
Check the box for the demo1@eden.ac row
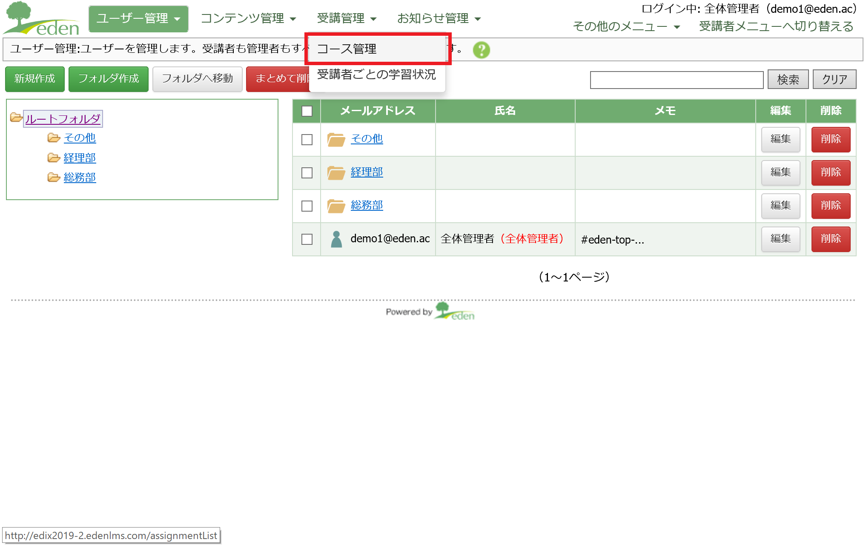[x=307, y=239]
